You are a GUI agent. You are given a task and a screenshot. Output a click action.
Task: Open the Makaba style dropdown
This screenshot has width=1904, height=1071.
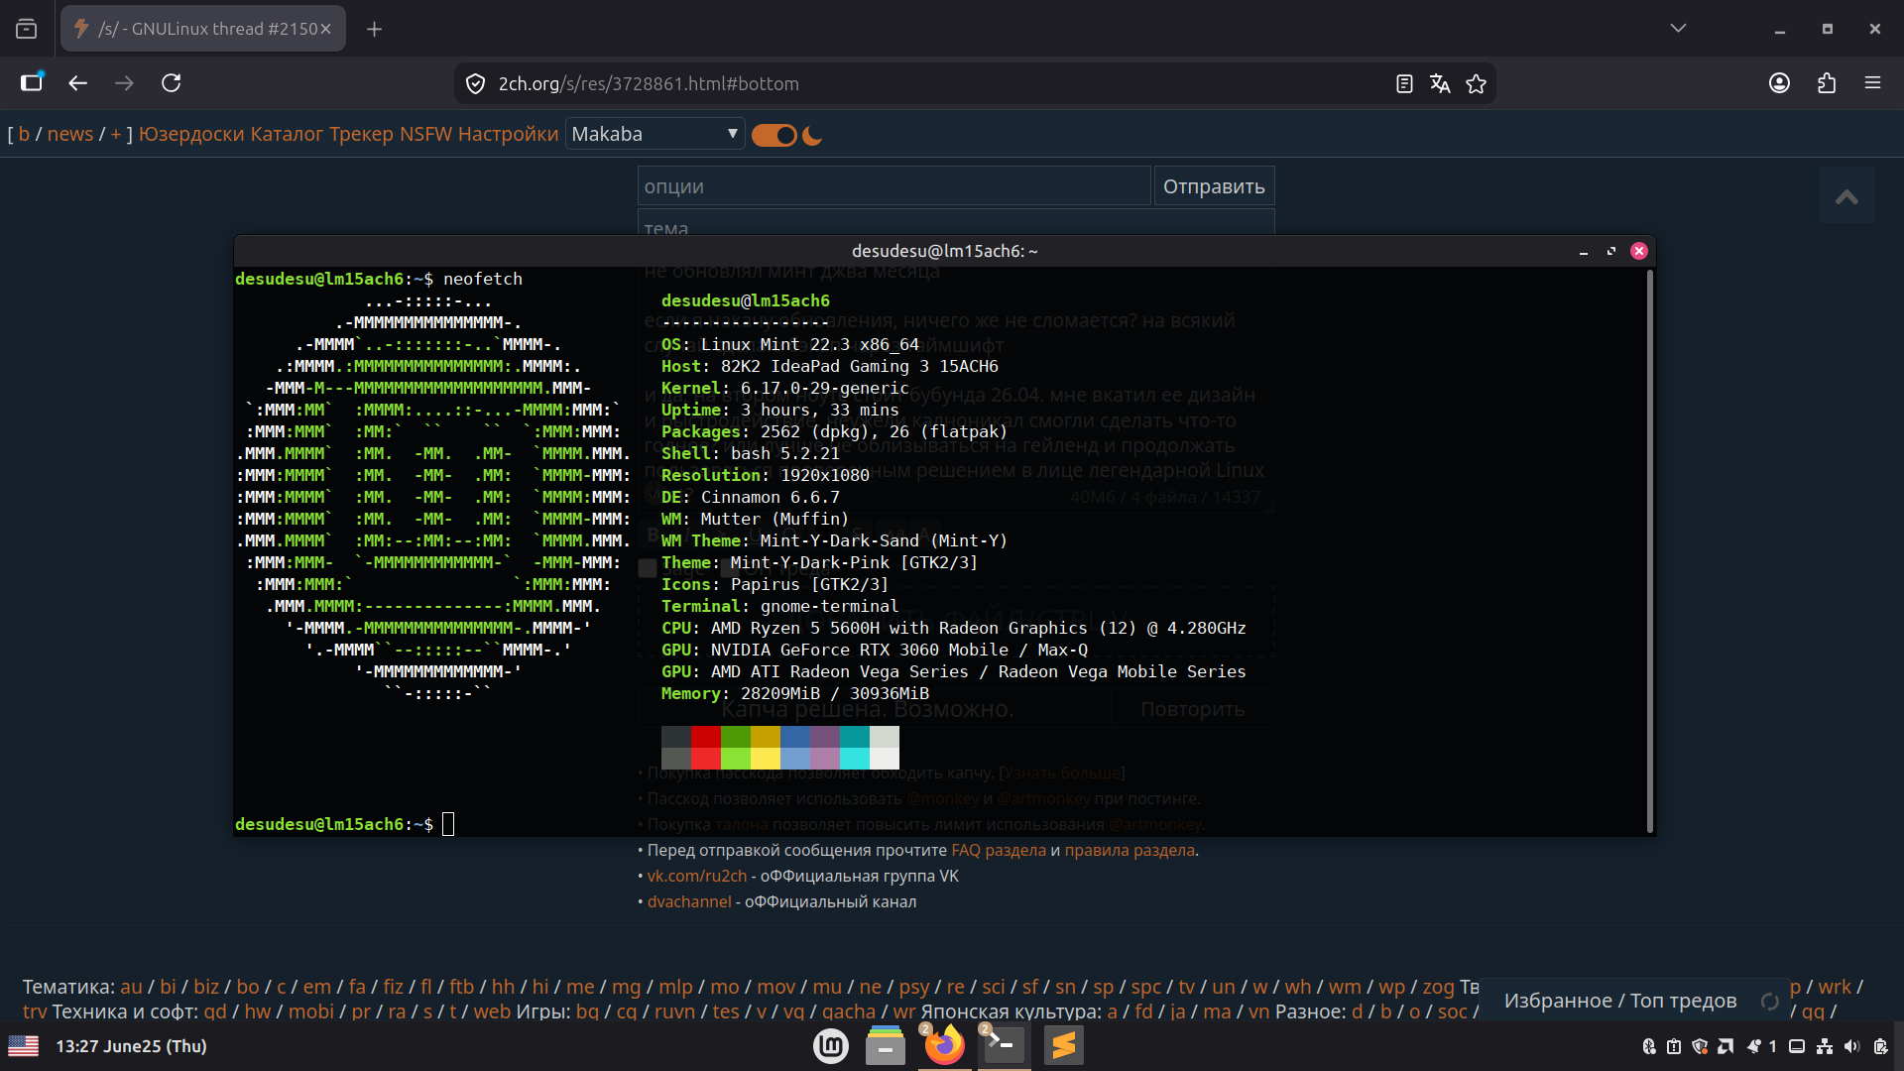(x=654, y=134)
